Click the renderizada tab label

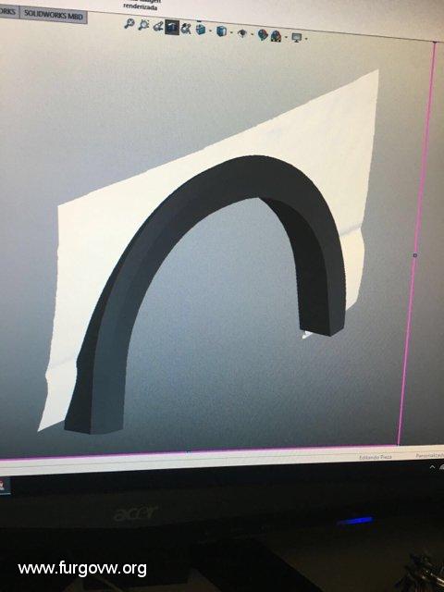click(140, 6)
